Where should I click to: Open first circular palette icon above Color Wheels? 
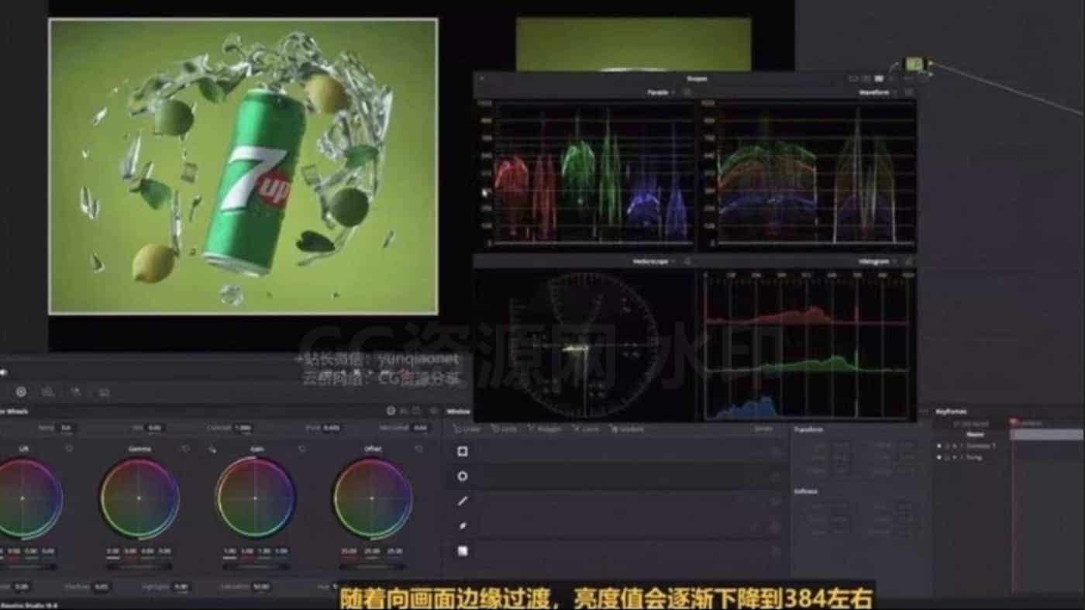point(21,392)
